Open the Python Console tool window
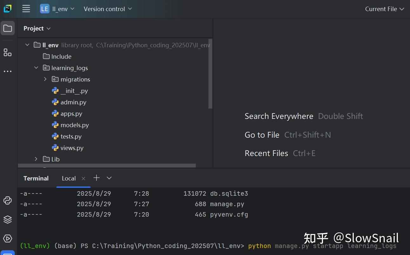Image resolution: width=410 pixels, height=255 pixels. click(8, 200)
